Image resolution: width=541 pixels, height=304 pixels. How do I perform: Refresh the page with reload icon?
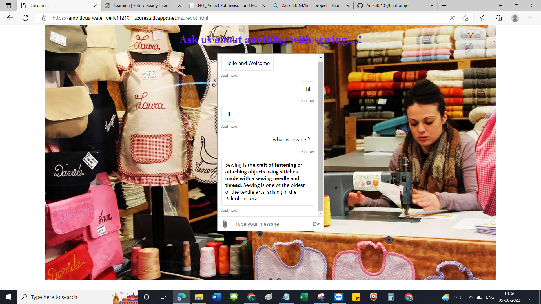[25, 18]
